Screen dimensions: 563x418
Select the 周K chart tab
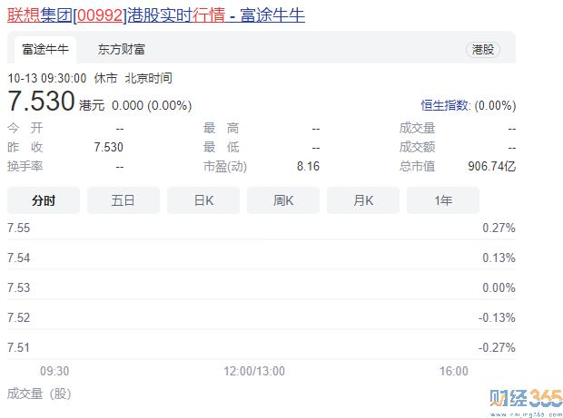283,200
